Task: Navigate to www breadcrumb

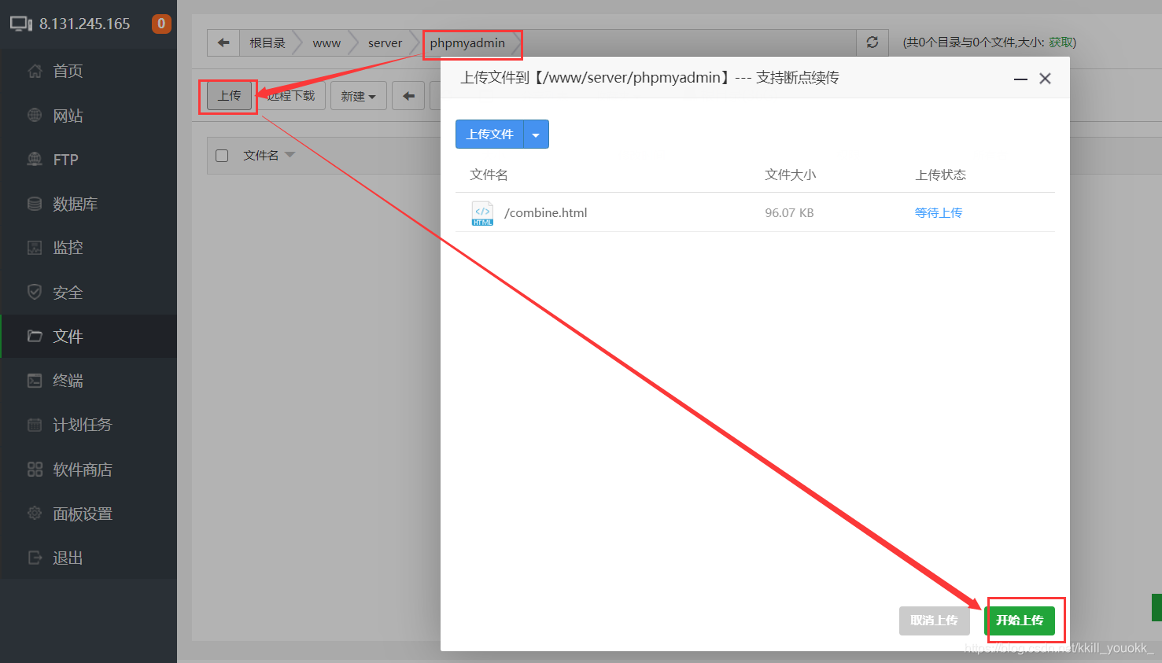Action: pyautogui.click(x=326, y=42)
